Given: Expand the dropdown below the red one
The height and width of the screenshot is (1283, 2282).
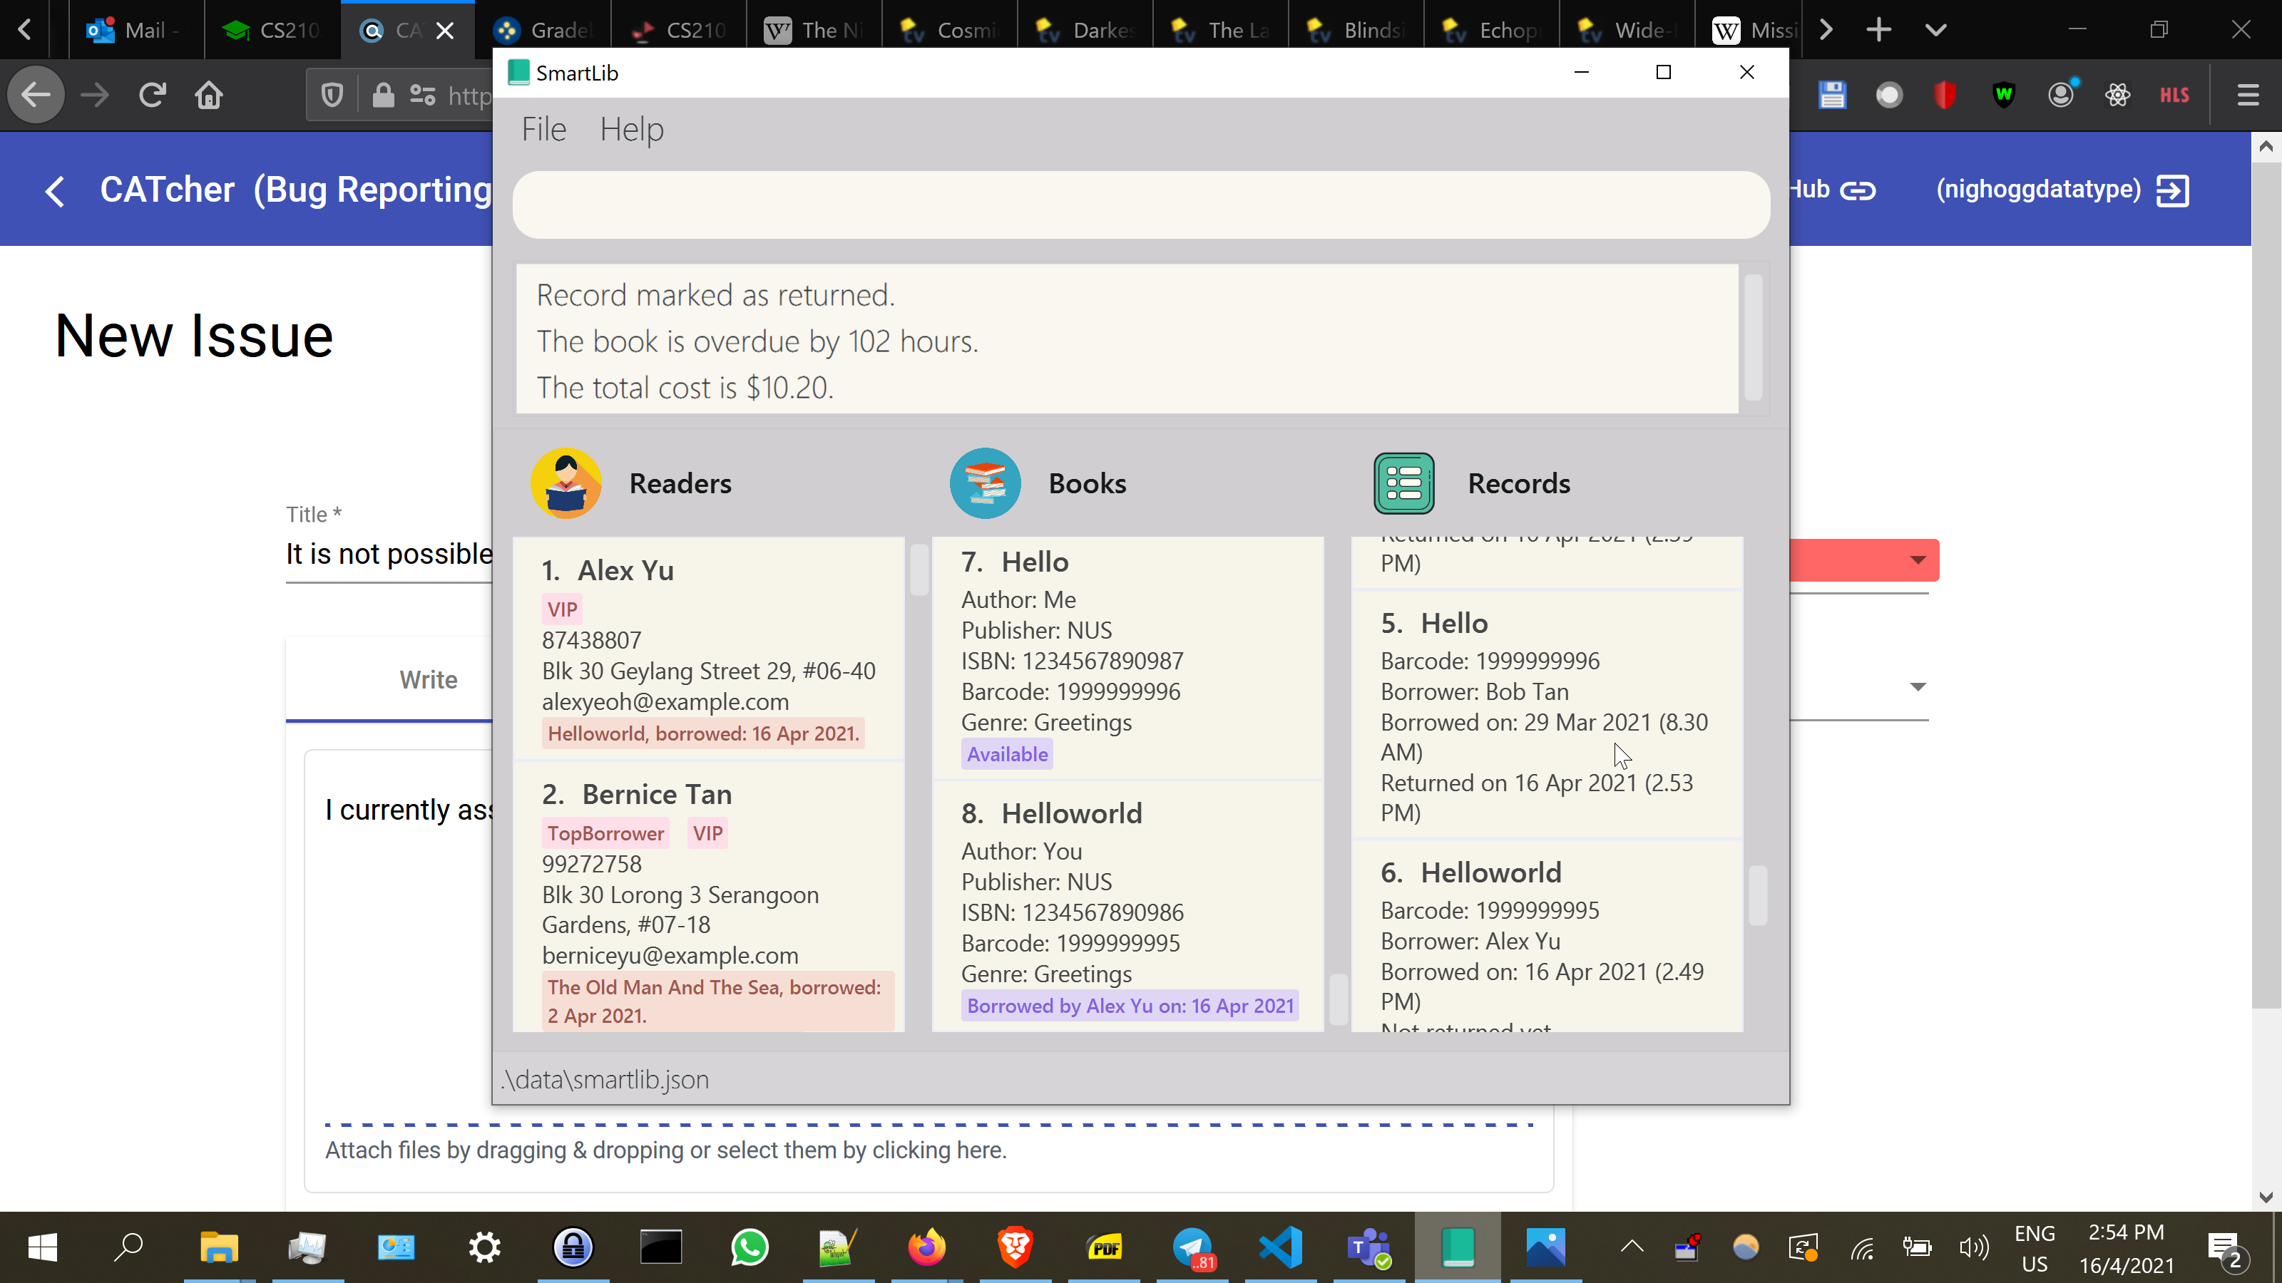Looking at the screenshot, I should pyautogui.click(x=1917, y=687).
